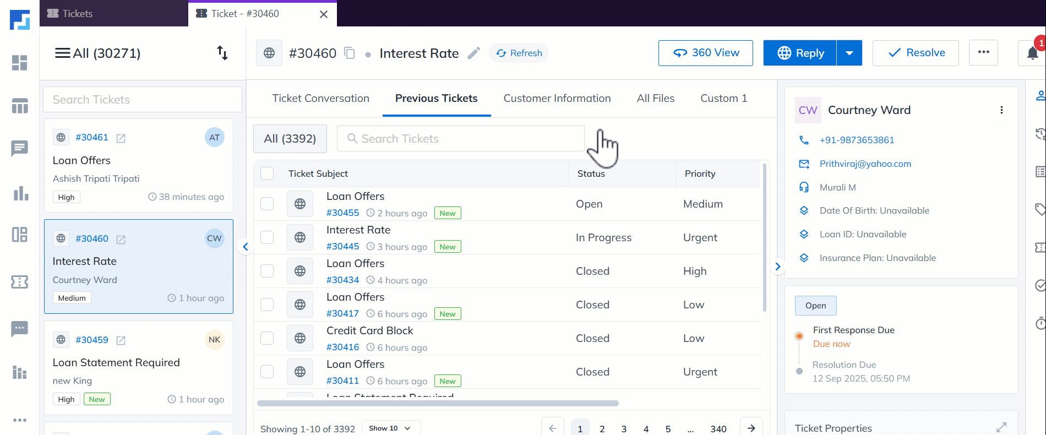Click the Reply button
The image size is (1046, 435).
(800, 53)
